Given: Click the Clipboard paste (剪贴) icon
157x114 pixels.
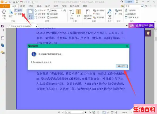Looking at the screenshot, I should tap(16, 14).
